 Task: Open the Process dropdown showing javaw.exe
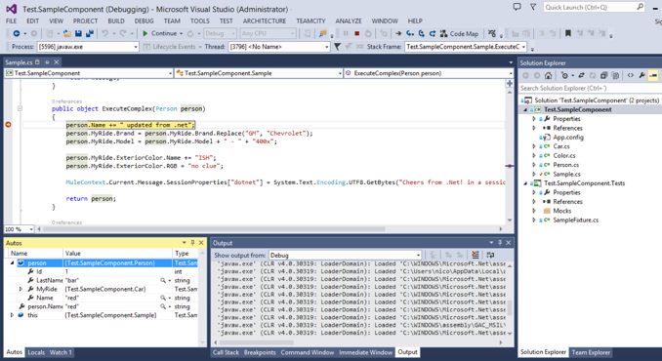click(88, 47)
